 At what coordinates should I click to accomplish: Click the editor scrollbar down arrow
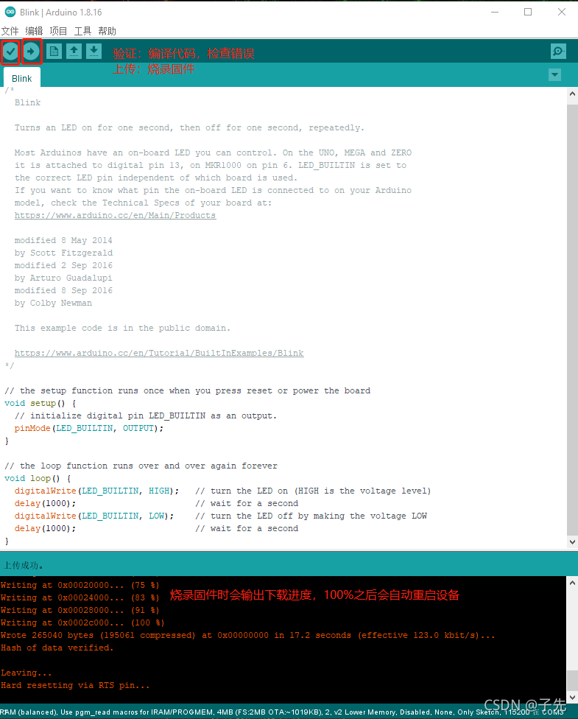click(x=572, y=542)
